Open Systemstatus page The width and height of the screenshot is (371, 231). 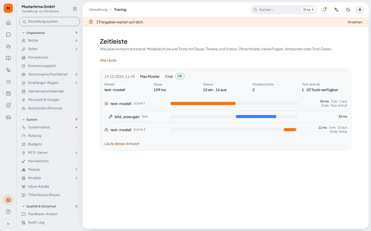tap(49, 127)
